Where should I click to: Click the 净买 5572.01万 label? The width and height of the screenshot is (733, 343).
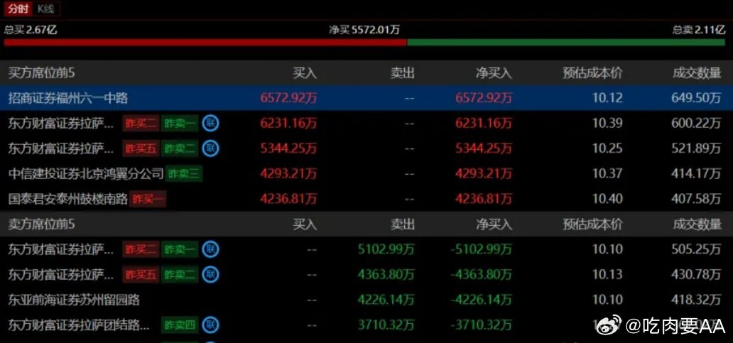364,30
